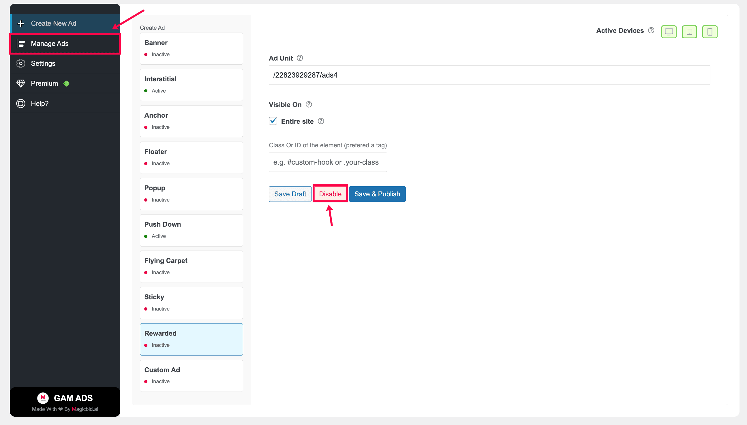Select the Popup ad type card
747x425 pixels.
tap(191, 194)
